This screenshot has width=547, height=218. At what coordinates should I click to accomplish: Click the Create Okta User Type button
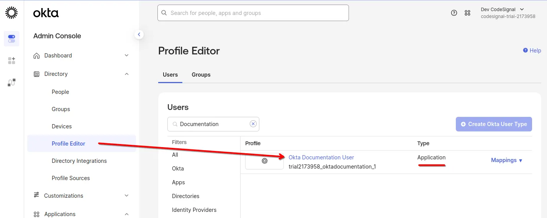494,124
